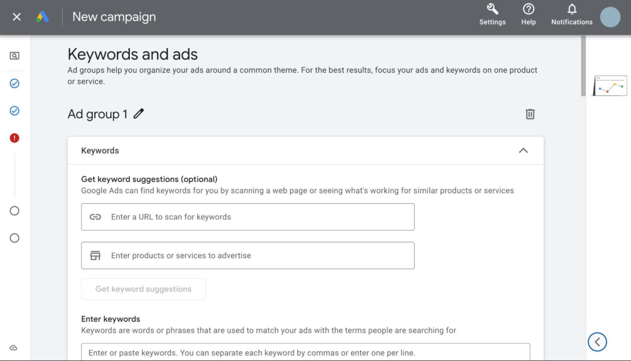Rename Ad group 1 with the pencil icon
The image size is (631, 361).
[138, 114]
